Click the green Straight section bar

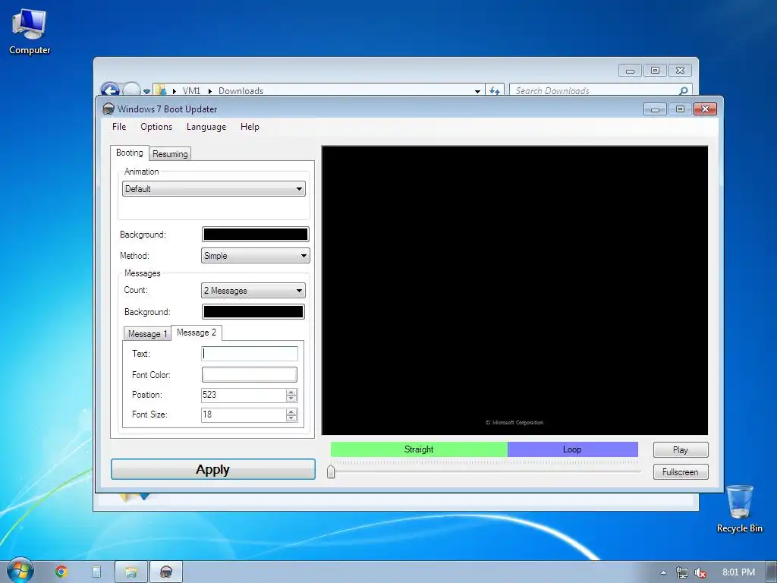click(x=419, y=449)
